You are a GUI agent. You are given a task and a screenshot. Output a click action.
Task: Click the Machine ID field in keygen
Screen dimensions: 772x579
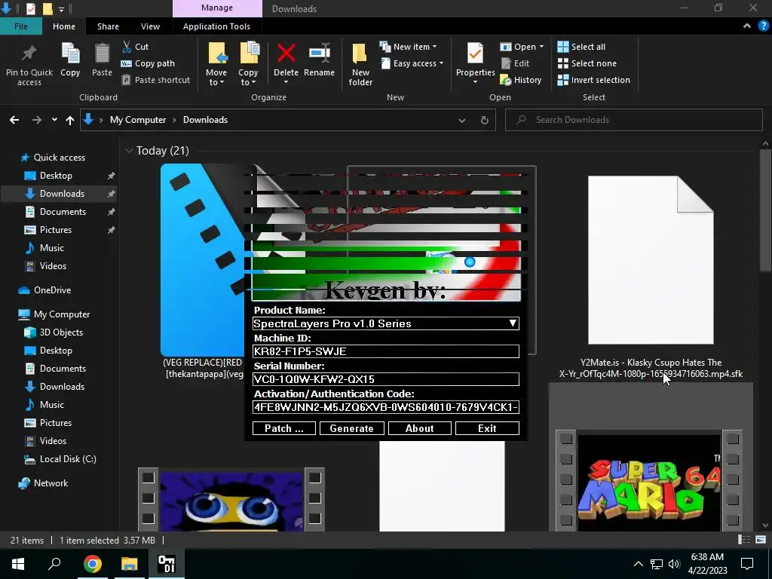[386, 351]
